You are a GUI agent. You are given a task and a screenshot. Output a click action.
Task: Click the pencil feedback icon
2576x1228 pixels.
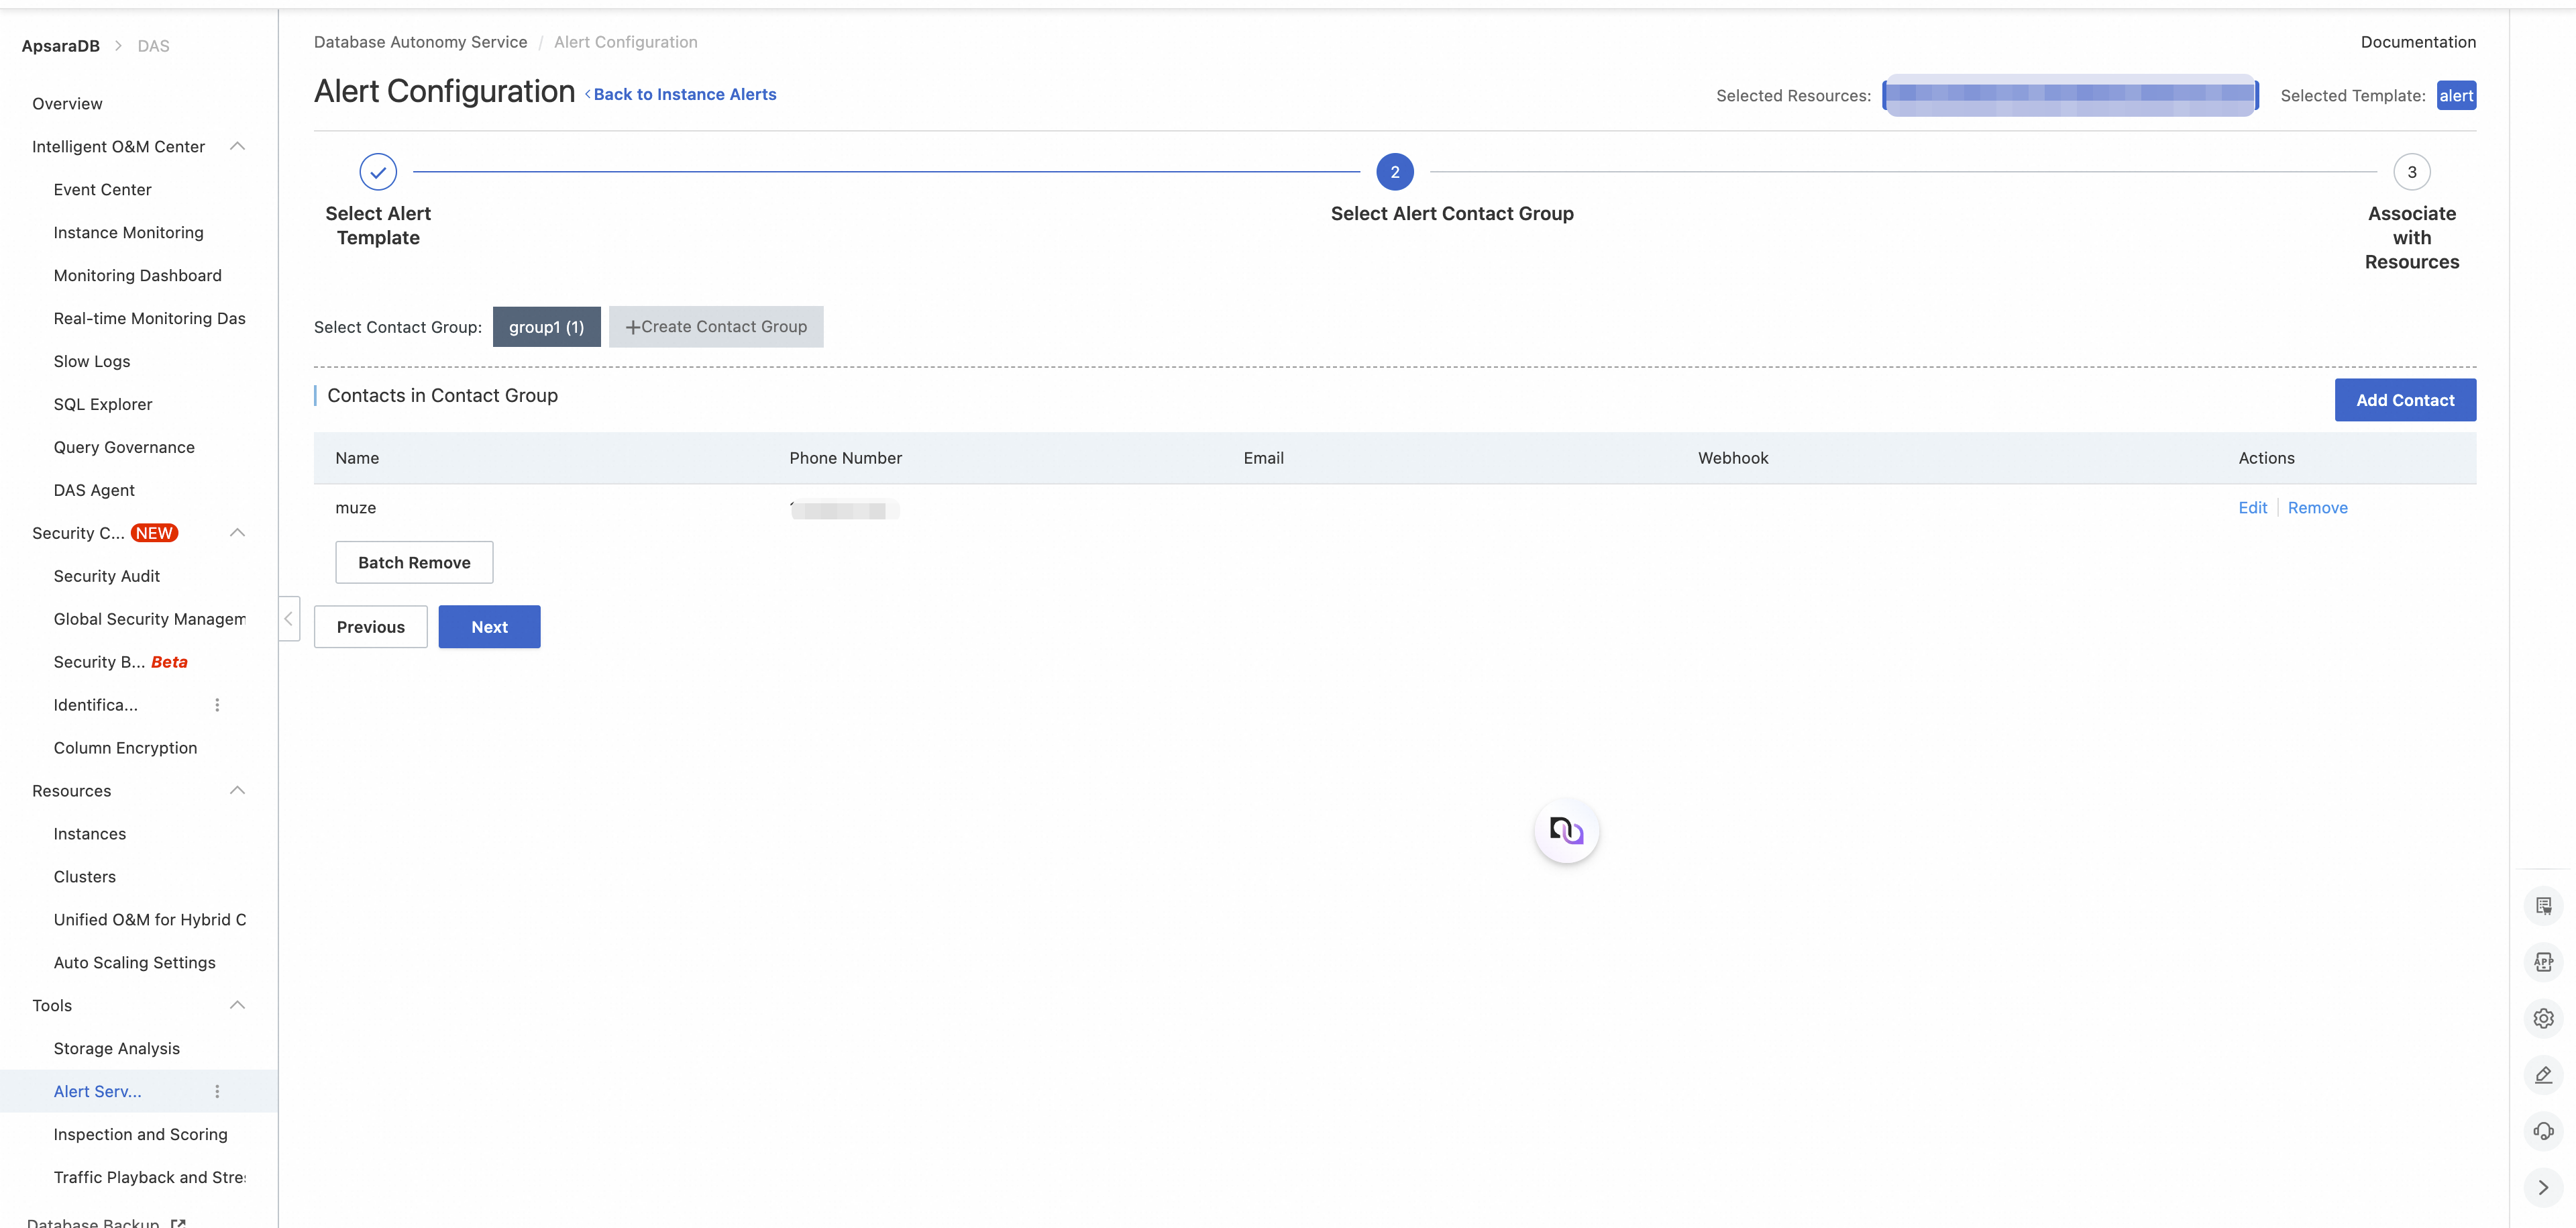2543,1075
